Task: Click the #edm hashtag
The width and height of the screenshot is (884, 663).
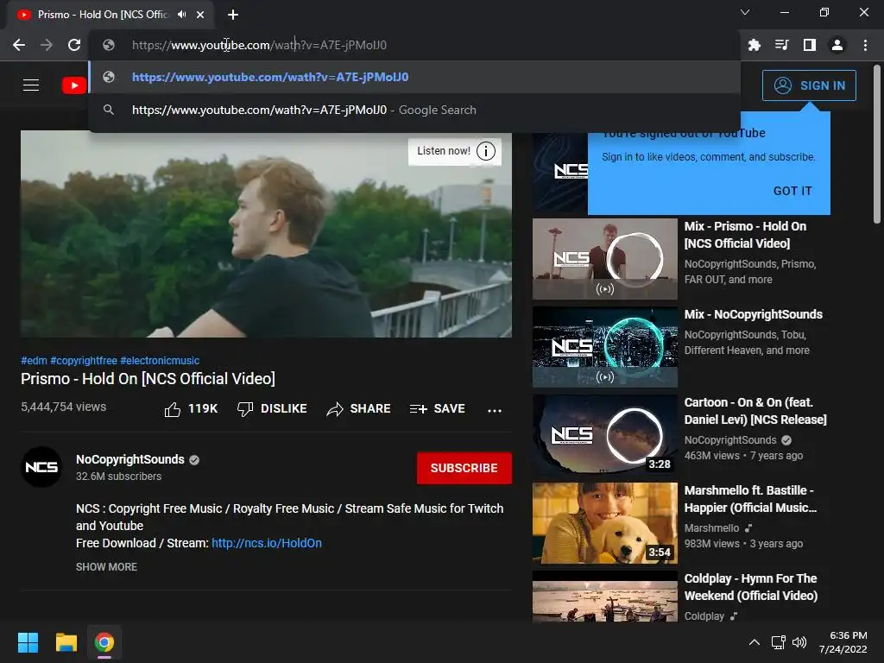Action: [x=34, y=361]
